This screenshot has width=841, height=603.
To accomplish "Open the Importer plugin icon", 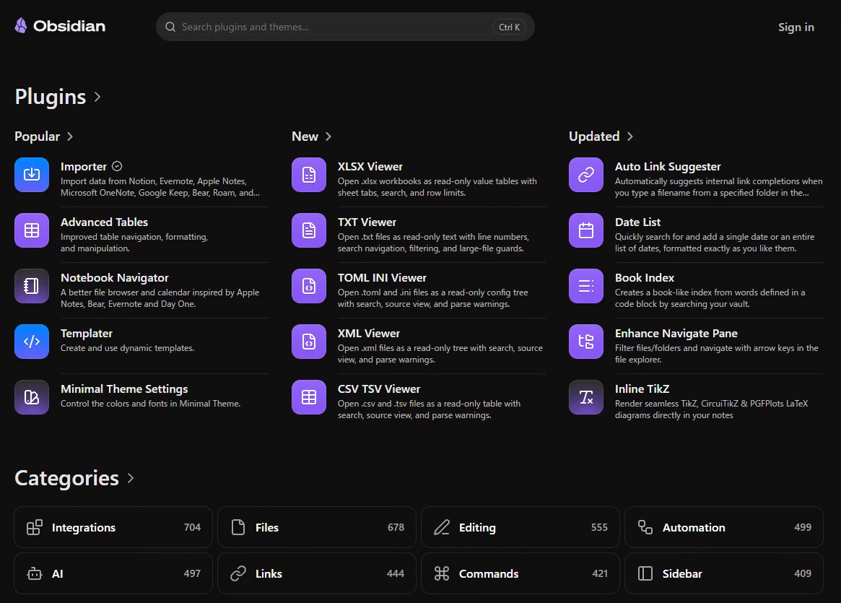I will (32, 175).
